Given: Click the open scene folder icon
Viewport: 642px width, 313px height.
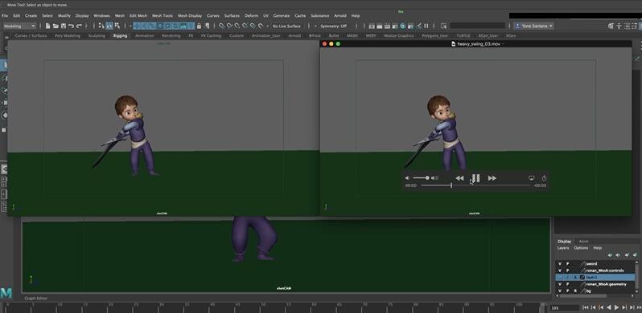Looking at the screenshot, I should pos(56,26).
